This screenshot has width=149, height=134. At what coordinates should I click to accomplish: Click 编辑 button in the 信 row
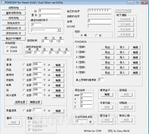point(58,91)
